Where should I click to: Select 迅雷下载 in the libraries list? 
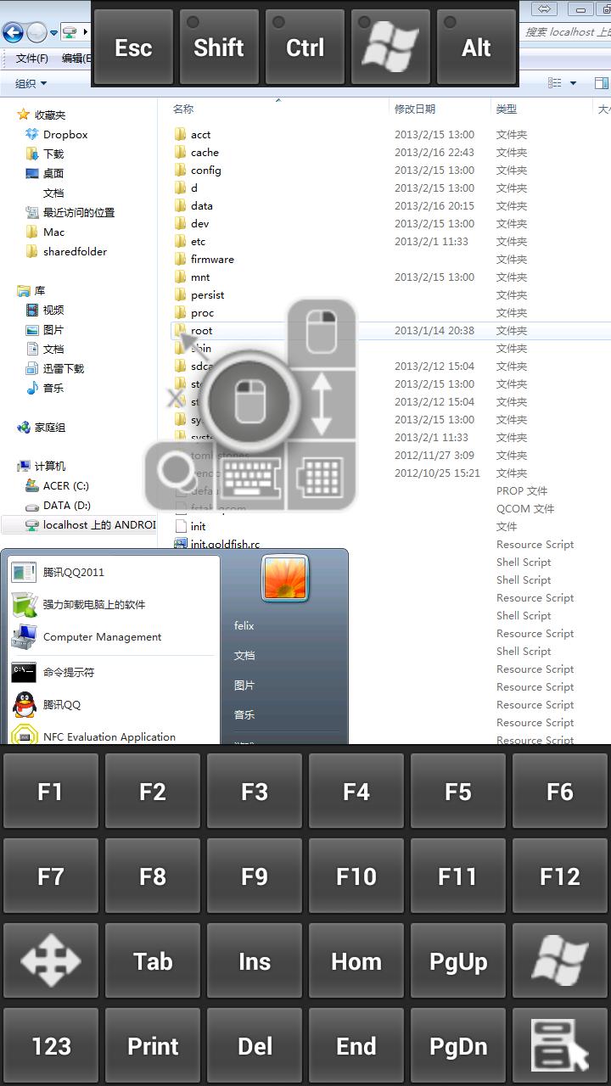point(63,369)
